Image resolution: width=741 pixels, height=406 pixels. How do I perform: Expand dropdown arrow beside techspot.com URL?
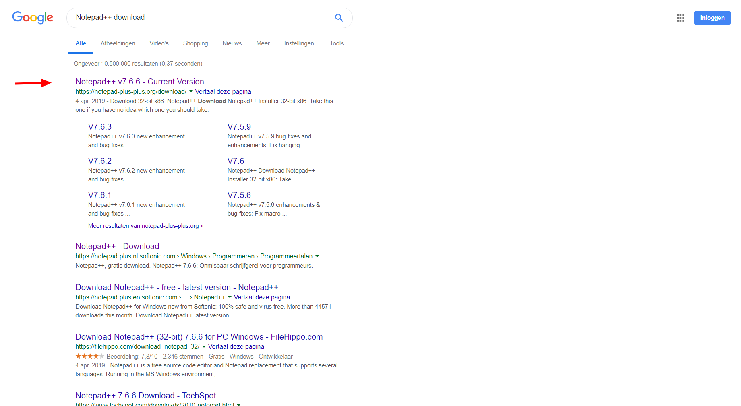tap(238, 404)
